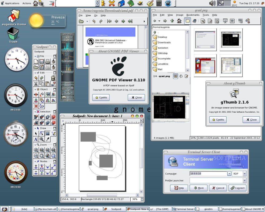Click the Slideshow icon in gThumb toolbar
Viewport: 265px width, 212px height.
click(x=225, y=21)
